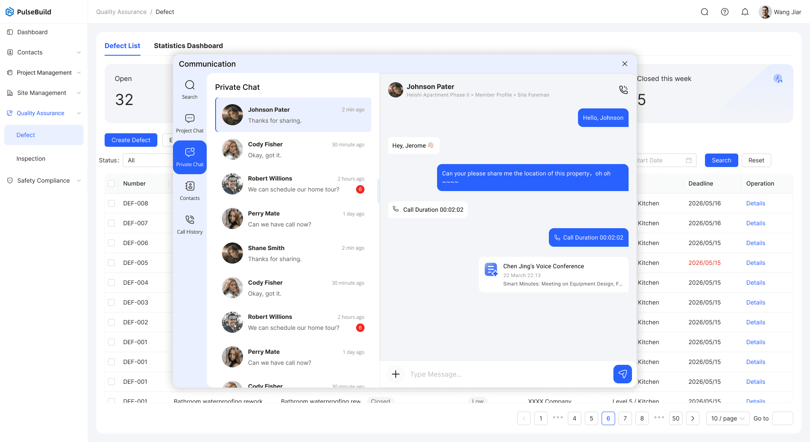Open Contacts in Communication sidebar

pyautogui.click(x=190, y=191)
